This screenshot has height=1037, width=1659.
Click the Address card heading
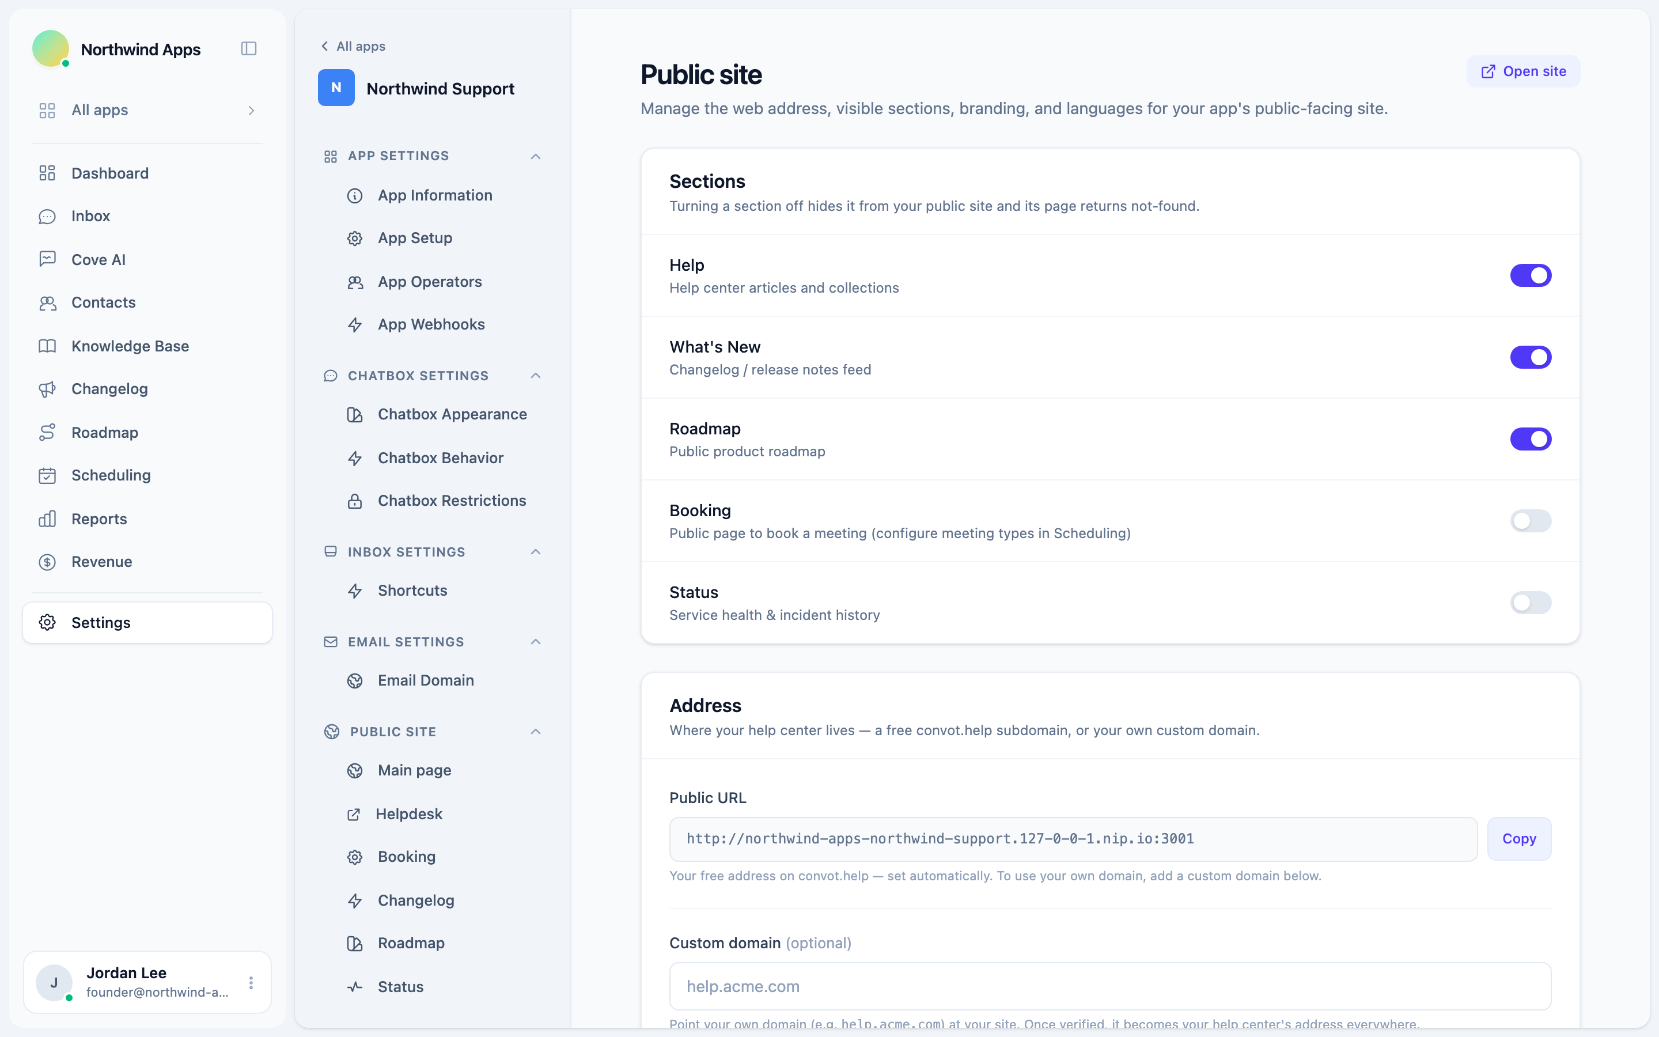[x=706, y=705]
